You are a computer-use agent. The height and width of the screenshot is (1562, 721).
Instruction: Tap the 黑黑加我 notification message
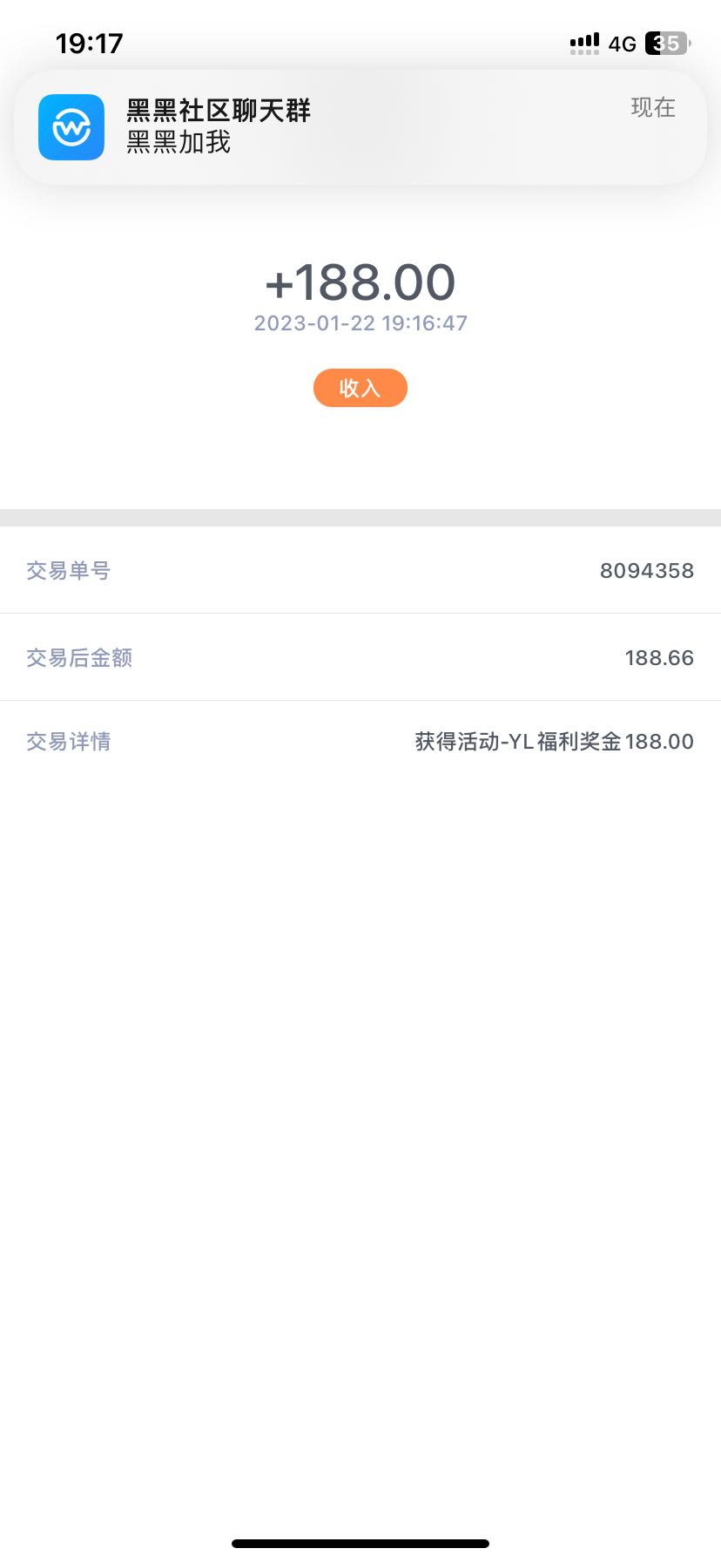click(x=179, y=142)
